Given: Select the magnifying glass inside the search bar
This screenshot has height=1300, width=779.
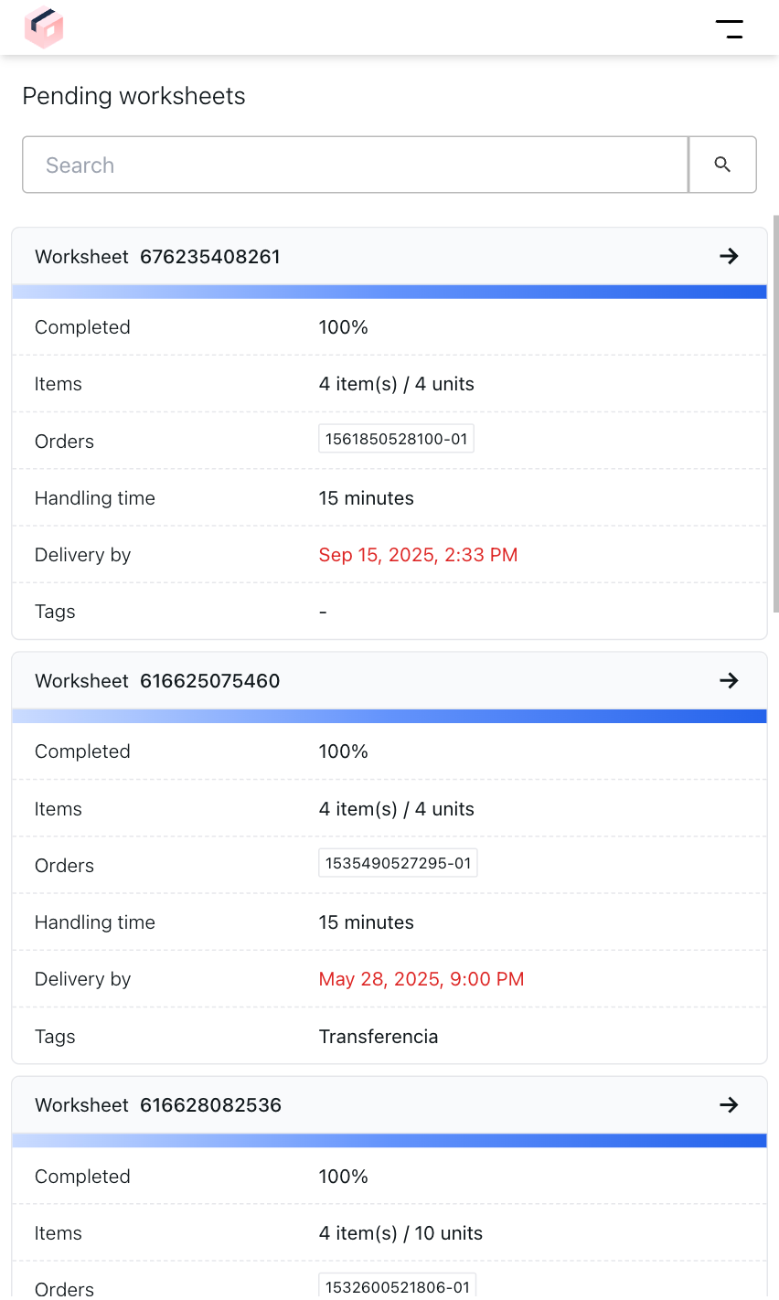Looking at the screenshot, I should 722,165.
